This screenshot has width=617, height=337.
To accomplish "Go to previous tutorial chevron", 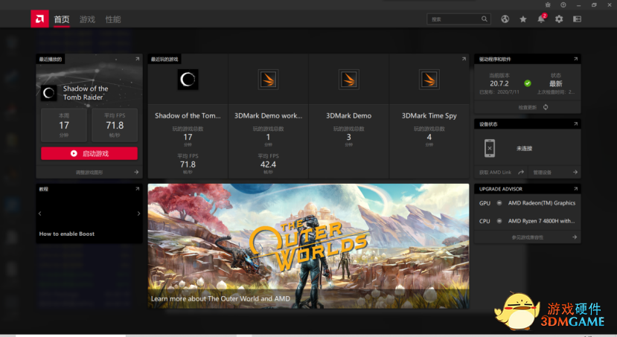I will (39, 214).
